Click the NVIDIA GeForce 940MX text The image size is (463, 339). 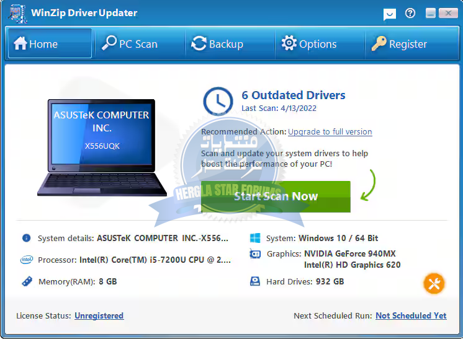(350, 254)
